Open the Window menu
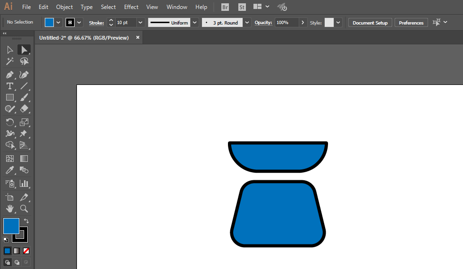Image resolution: width=463 pixels, height=269 pixels. point(177,7)
